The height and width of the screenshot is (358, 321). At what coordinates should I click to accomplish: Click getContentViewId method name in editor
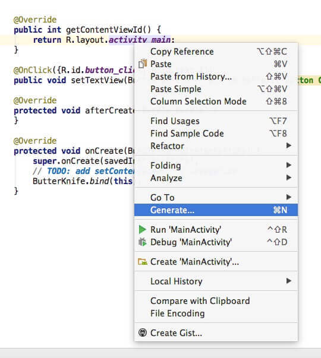pyautogui.click(x=104, y=30)
